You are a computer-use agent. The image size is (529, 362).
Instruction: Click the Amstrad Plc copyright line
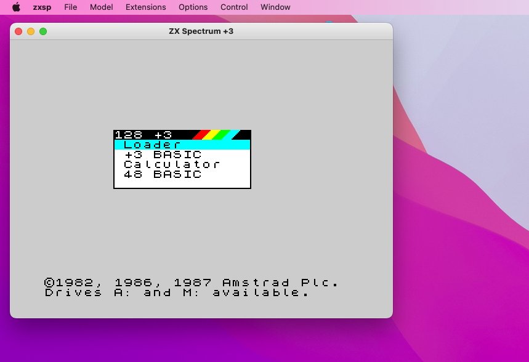click(x=191, y=283)
